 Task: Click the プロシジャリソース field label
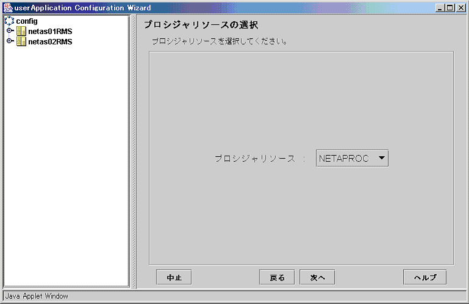(x=255, y=158)
